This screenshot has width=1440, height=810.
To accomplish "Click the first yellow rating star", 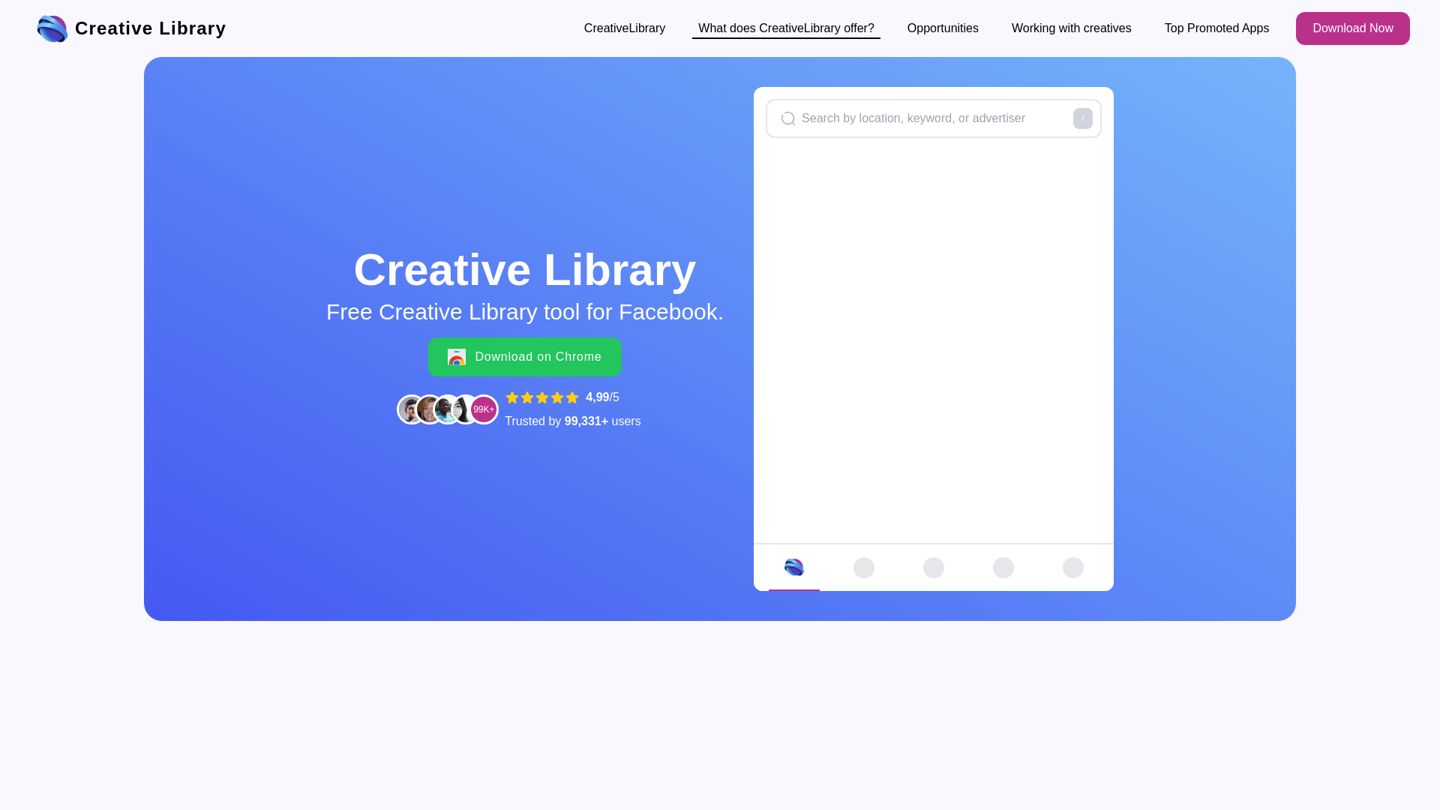I will coord(512,397).
